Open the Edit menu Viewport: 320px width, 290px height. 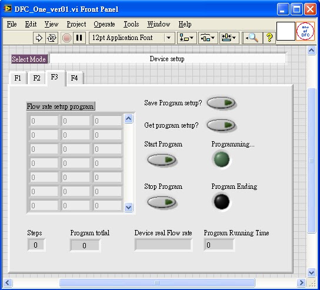click(x=31, y=24)
